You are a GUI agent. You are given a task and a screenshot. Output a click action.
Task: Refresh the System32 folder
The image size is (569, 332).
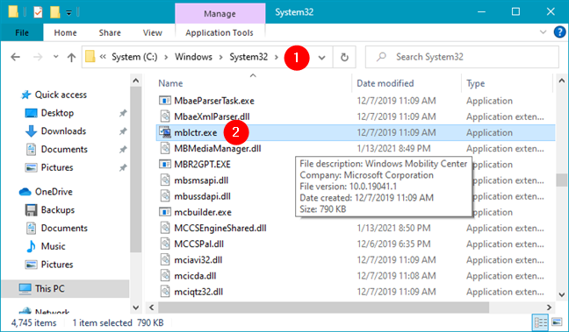click(x=344, y=57)
